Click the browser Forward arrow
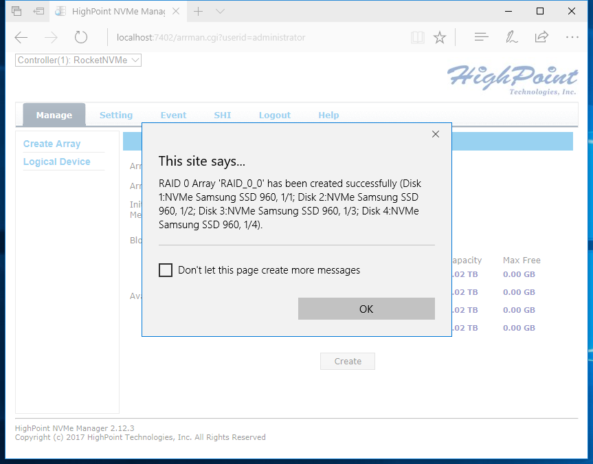This screenshot has height=464, width=593. pyautogui.click(x=51, y=37)
